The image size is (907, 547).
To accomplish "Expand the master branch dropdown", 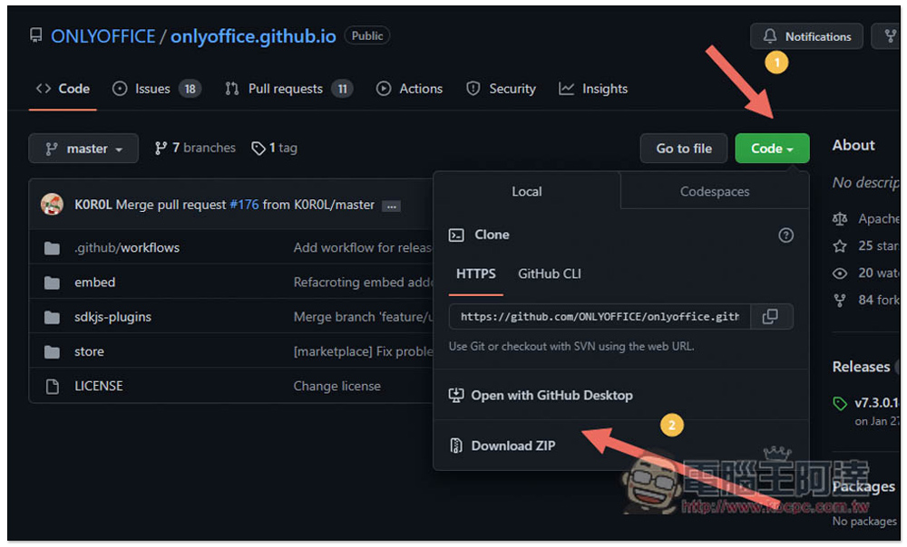I will click(x=83, y=149).
